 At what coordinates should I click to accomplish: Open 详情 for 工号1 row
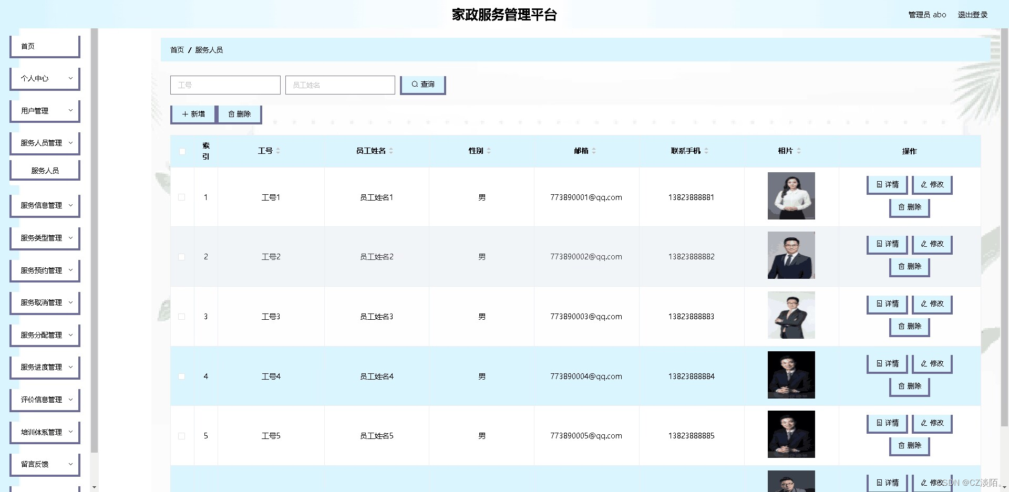[x=887, y=184]
